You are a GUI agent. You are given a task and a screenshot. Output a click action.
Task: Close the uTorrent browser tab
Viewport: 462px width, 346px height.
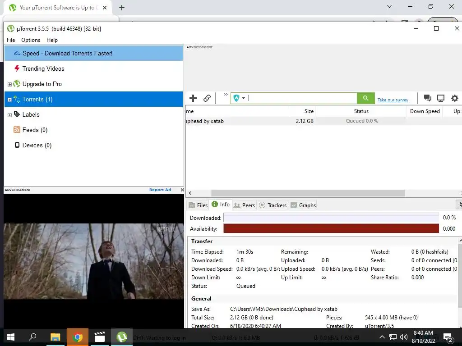(105, 8)
